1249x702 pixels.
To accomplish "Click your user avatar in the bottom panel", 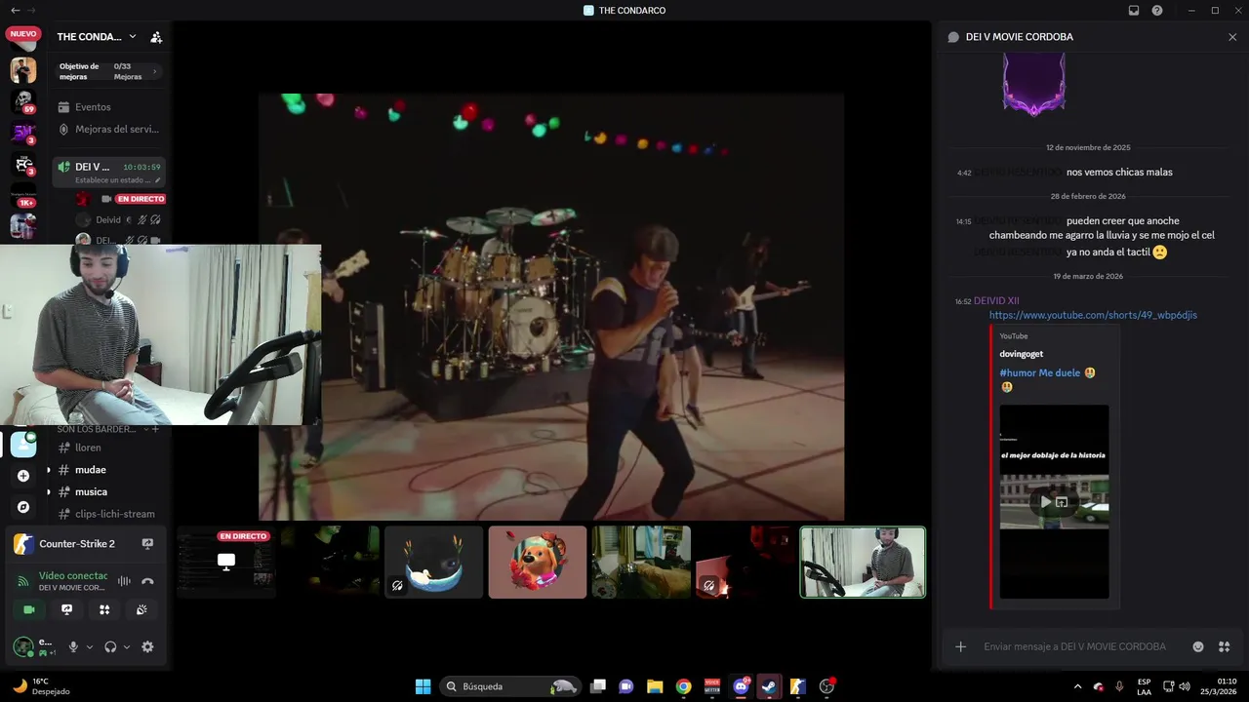I will 22,645.
